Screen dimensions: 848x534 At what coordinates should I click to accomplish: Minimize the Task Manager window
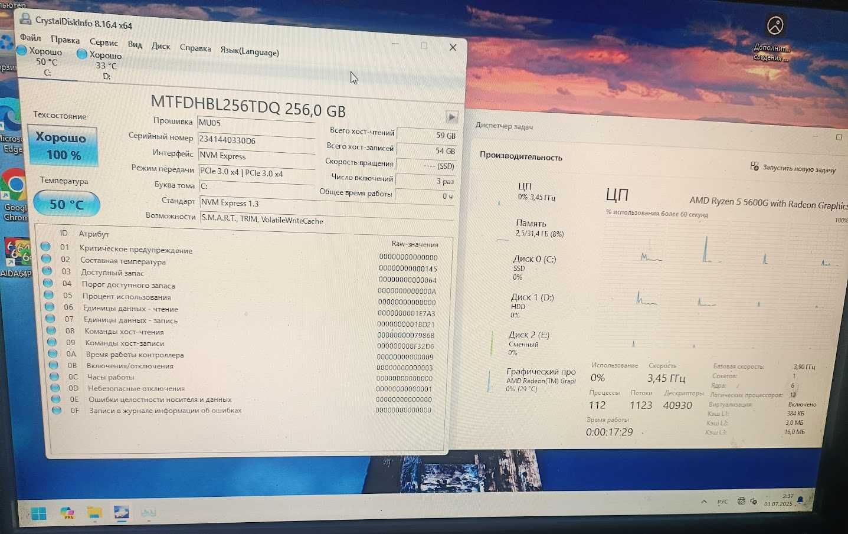pyautogui.click(x=814, y=136)
